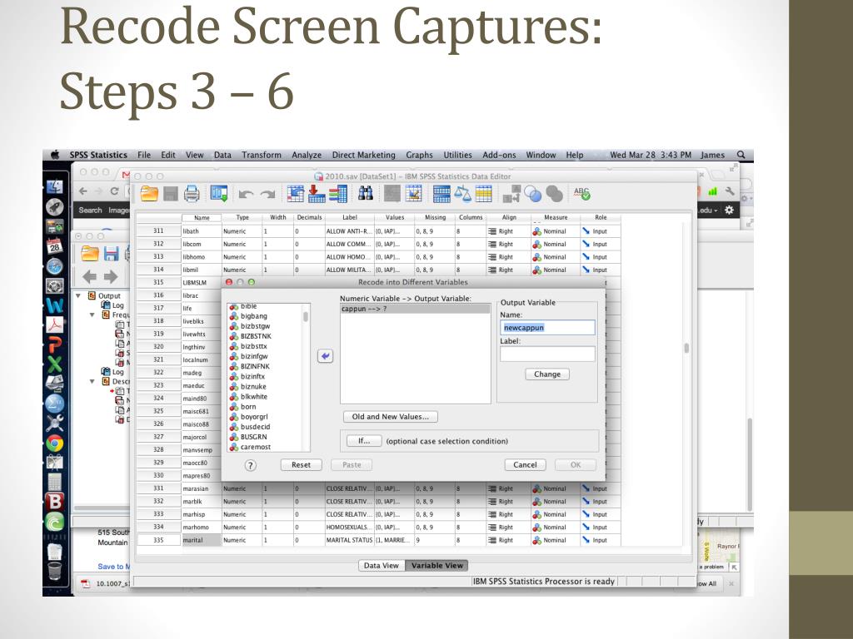Viewport: 853px width, 639px height.
Task: Click the If... condition button
Action: coord(364,441)
